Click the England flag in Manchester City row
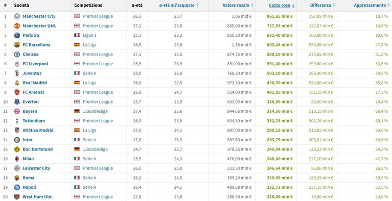The height and width of the screenshot is (201, 392). [x=77, y=16]
